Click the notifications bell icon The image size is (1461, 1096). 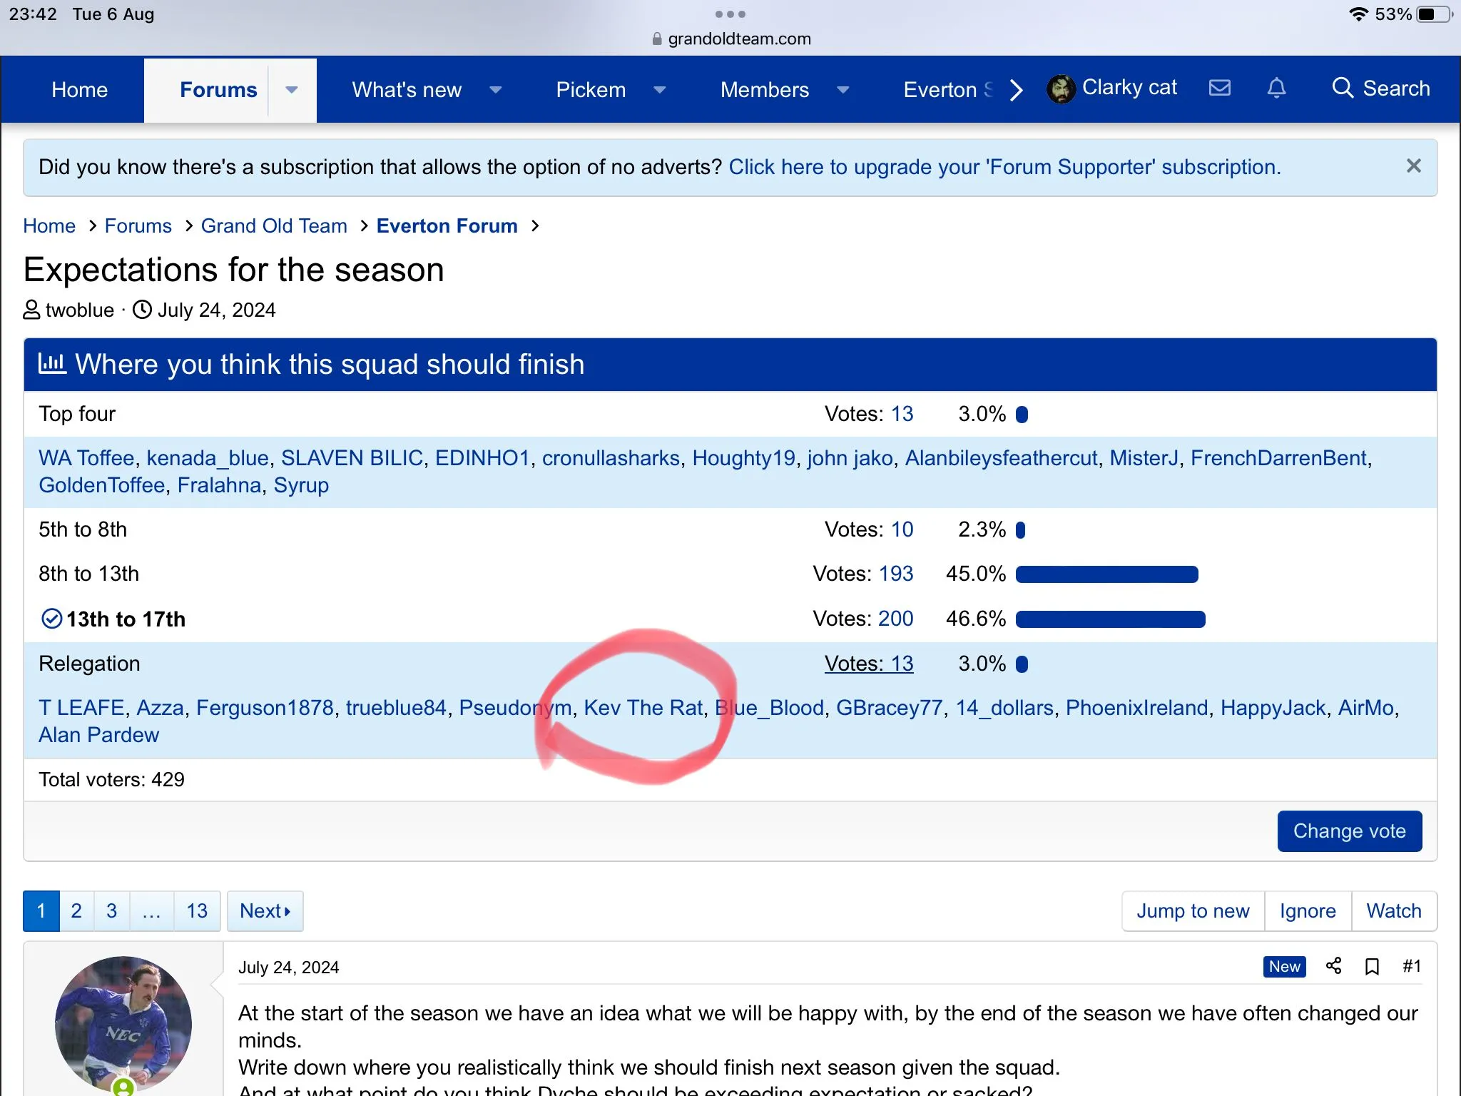pyautogui.click(x=1276, y=90)
